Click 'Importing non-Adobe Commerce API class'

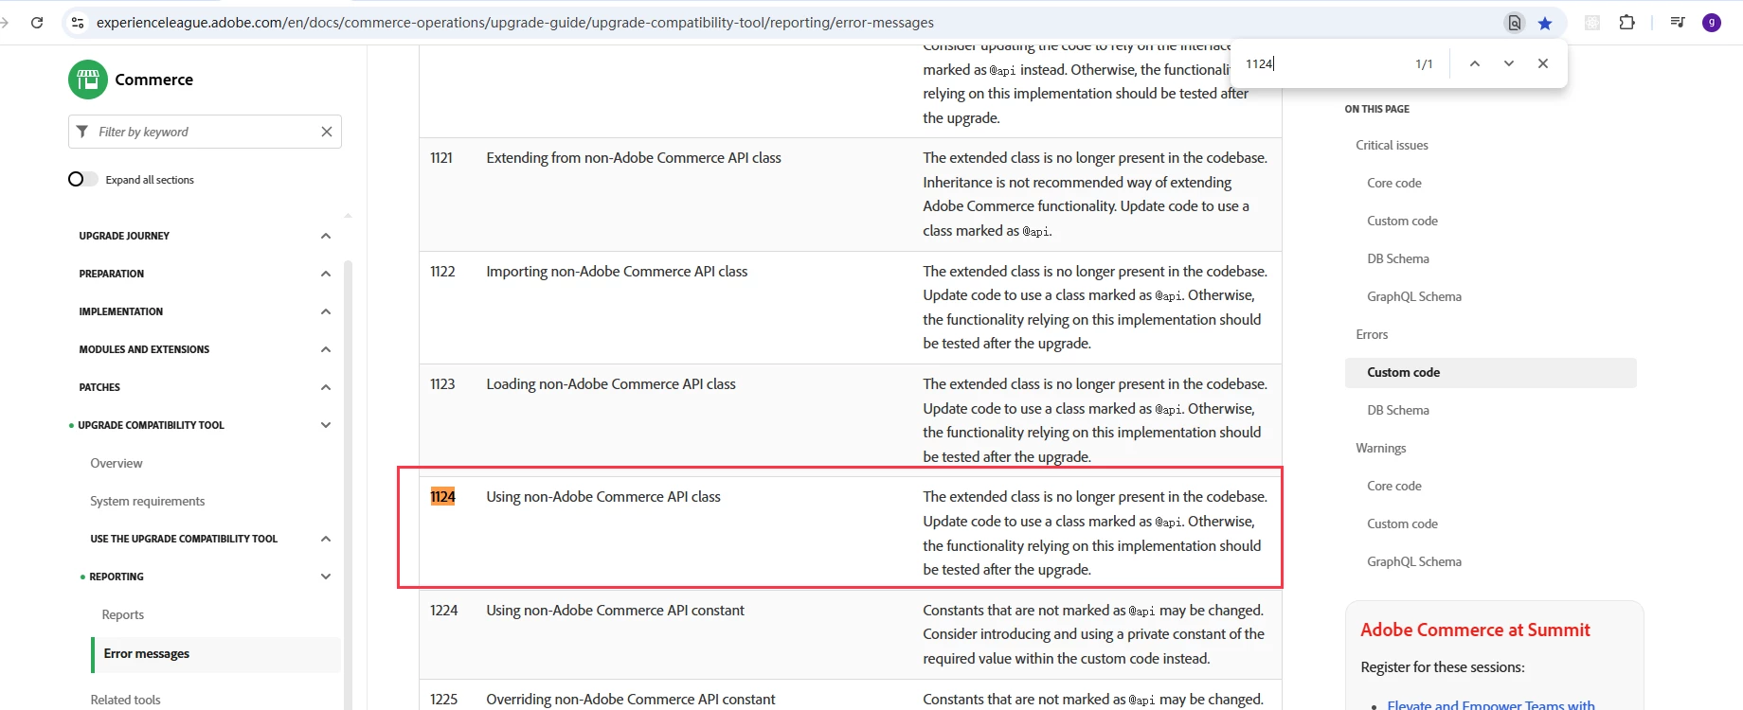(617, 272)
